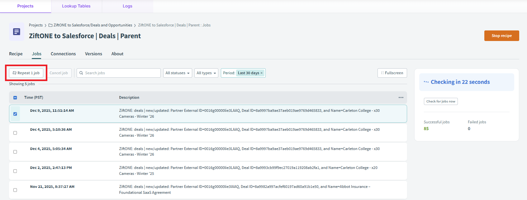Toggle the select-all jobs checkbox
Image resolution: width=527 pixels, height=200 pixels.
15,98
